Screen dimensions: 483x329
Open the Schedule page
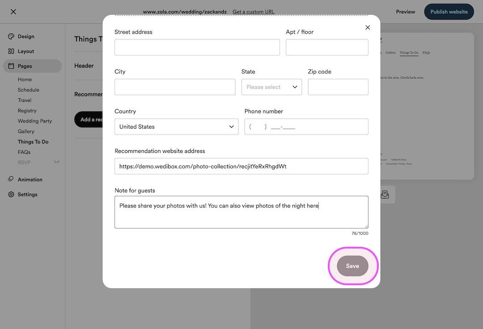tap(28, 89)
